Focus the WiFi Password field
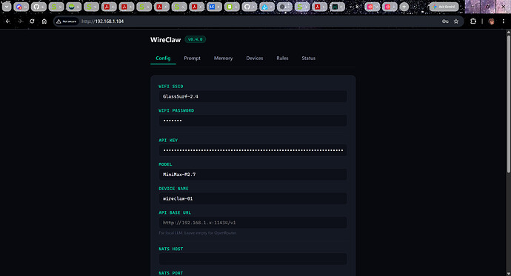This screenshot has height=276, width=511. coord(253,121)
